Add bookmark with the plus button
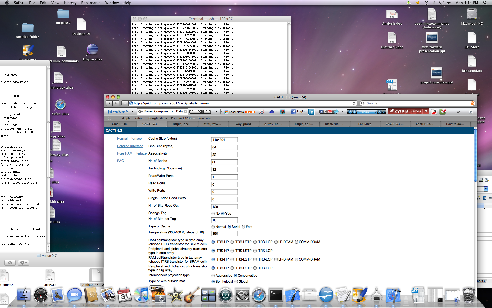Image resolution: width=492 pixels, height=308 pixels. [125, 103]
